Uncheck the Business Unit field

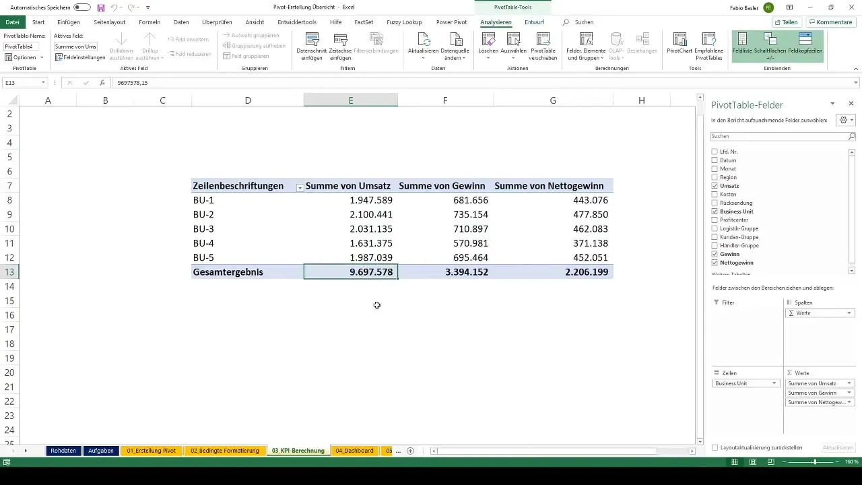715,212
